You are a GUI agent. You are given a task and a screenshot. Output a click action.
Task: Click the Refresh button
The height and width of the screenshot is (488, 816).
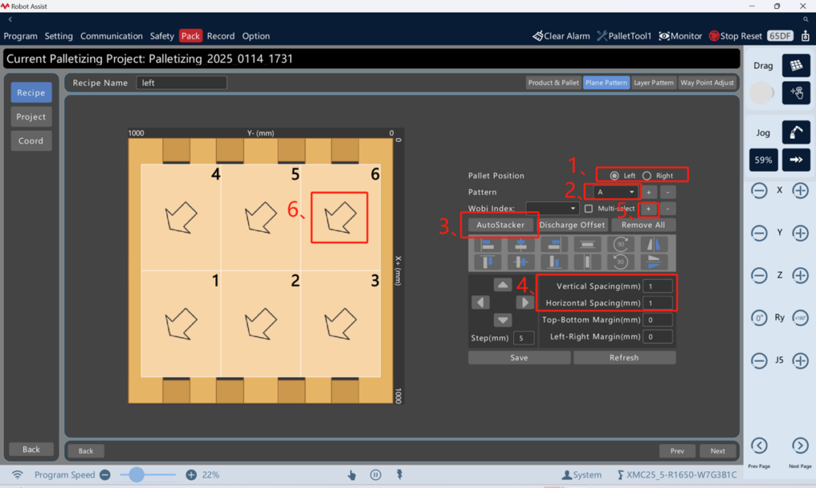coord(624,357)
